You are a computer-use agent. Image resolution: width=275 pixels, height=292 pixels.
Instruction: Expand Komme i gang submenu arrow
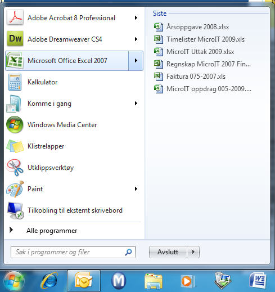pos(136,104)
